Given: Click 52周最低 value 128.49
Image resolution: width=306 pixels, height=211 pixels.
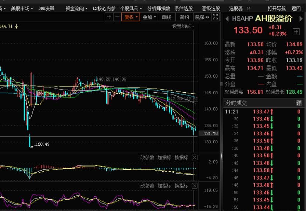Looking at the screenshot, I should coord(294,92).
